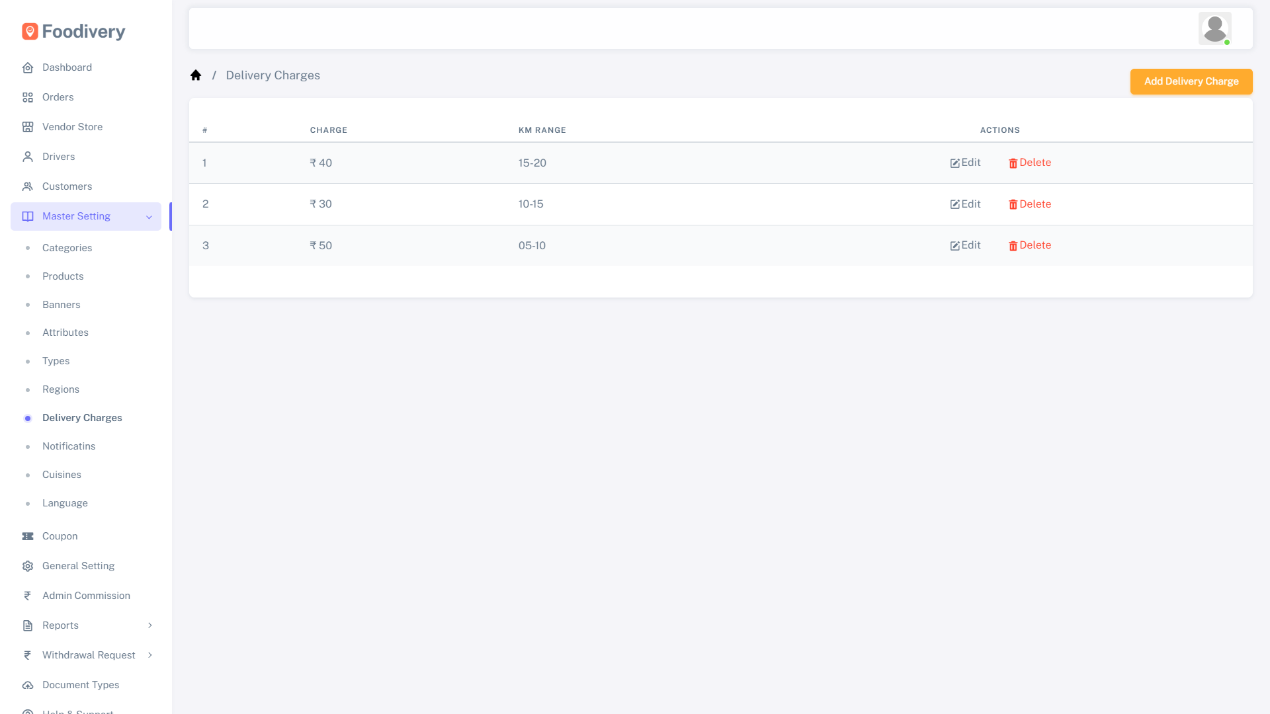Click the Customers people icon
1270x714 pixels.
(x=27, y=186)
